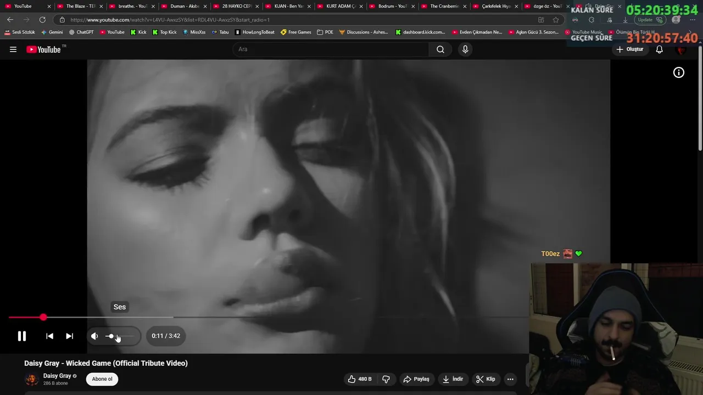
Task: Click the browser Update button
Action: point(650,20)
